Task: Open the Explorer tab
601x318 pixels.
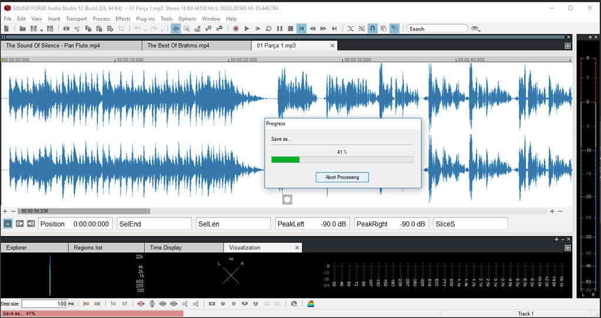Action: 35,248
